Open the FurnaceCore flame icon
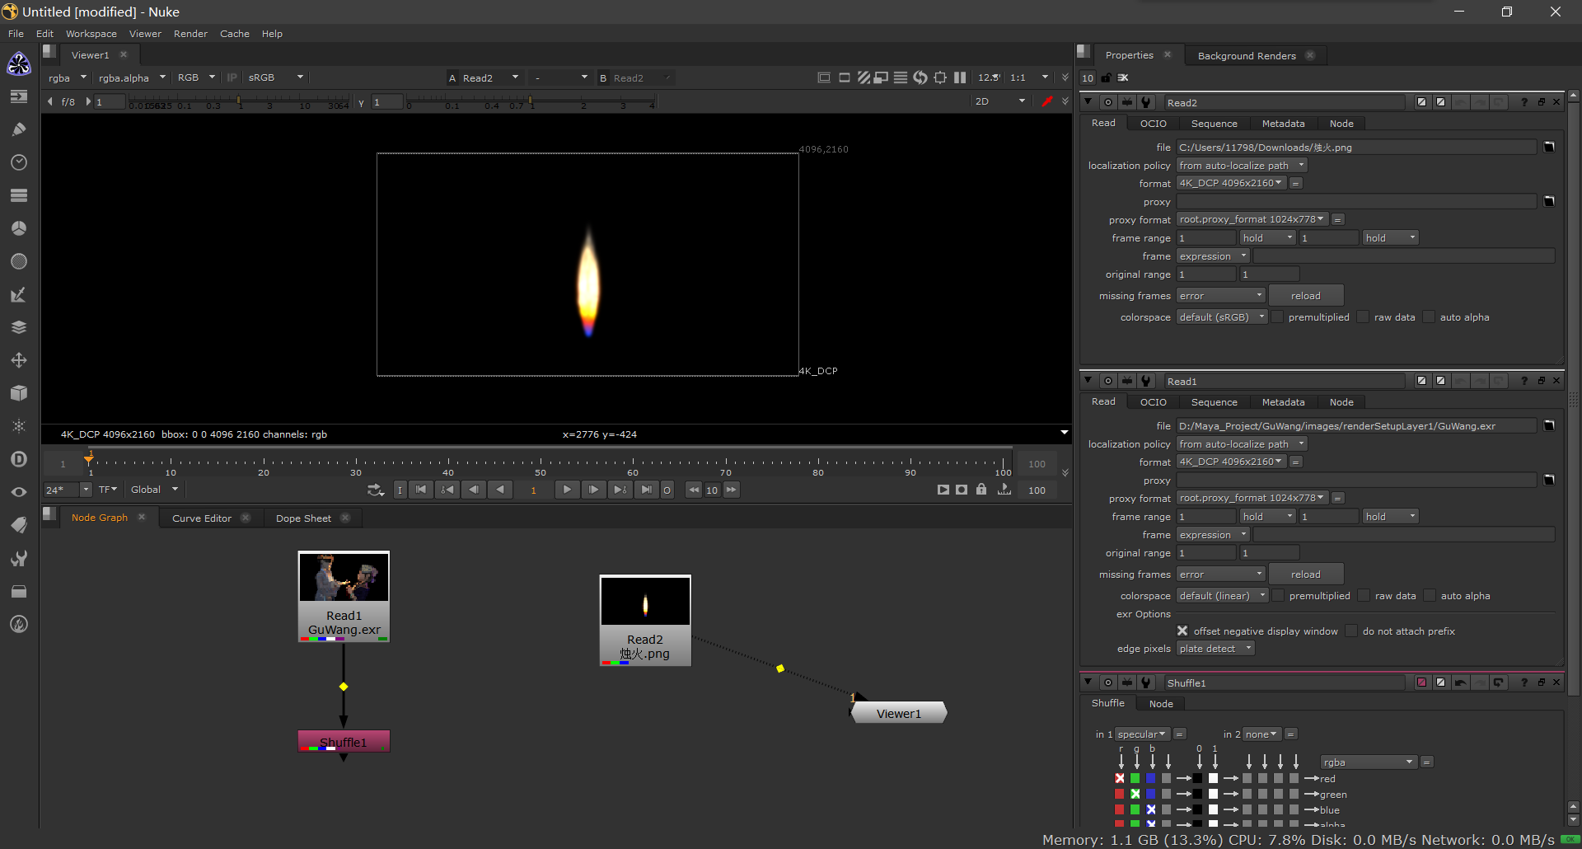This screenshot has width=1582, height=849. pos(18,624)
